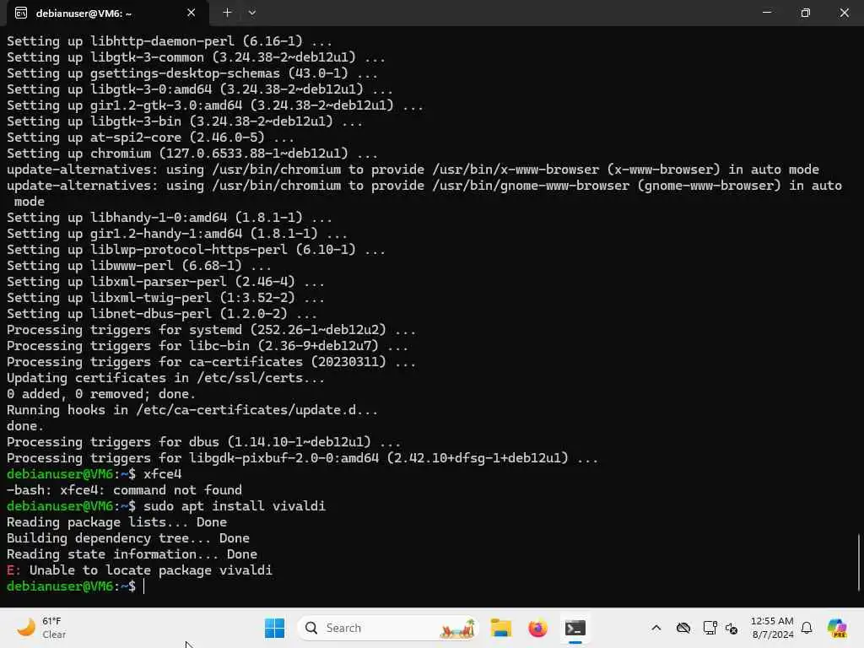The image size is (864, 648).
Task: Open the weather widget showing 61°F
Action: pyautogui.click(x=42, y=628)
